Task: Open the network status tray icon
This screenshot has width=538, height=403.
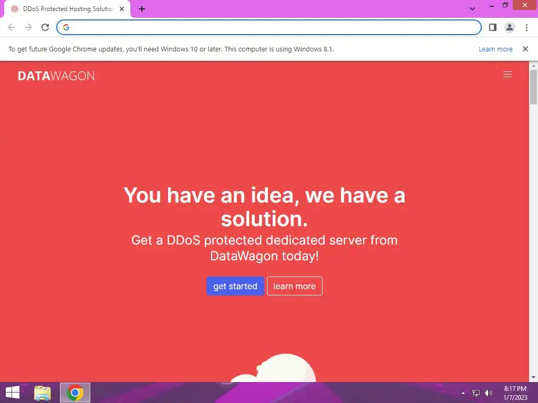Action: click(x=476, y=393)
